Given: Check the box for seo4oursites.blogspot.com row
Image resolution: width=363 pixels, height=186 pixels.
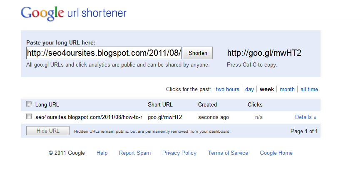Looking at the screenshot, I should [29, 117].
